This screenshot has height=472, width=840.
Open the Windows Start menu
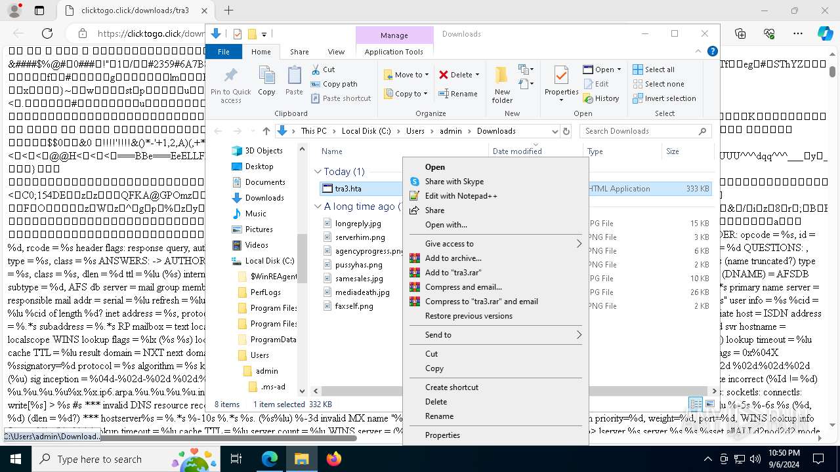click(x=16, y=459)
